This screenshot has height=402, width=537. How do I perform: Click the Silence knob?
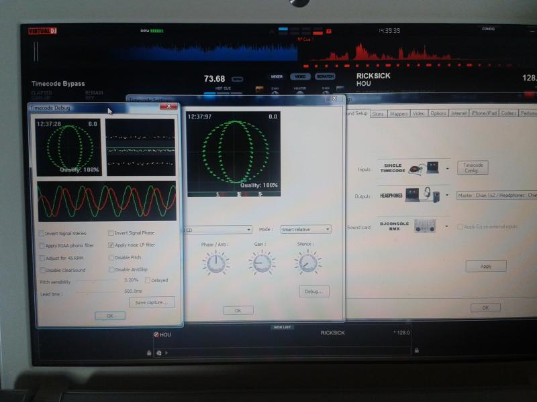308,262
